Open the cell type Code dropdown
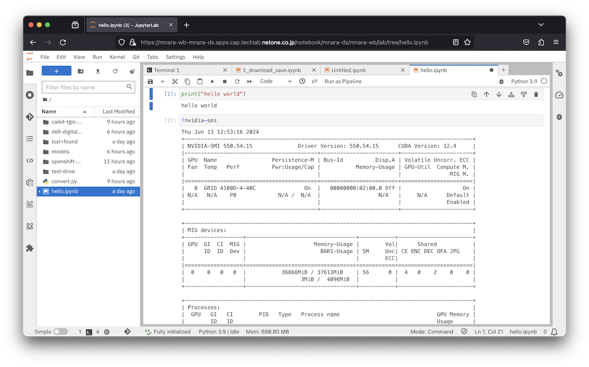 276,82
